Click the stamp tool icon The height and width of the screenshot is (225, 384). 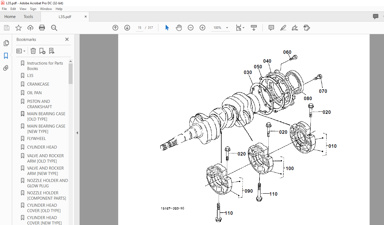coord(307,28)
